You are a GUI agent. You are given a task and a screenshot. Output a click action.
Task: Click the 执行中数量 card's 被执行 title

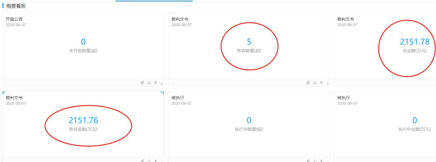178,98
